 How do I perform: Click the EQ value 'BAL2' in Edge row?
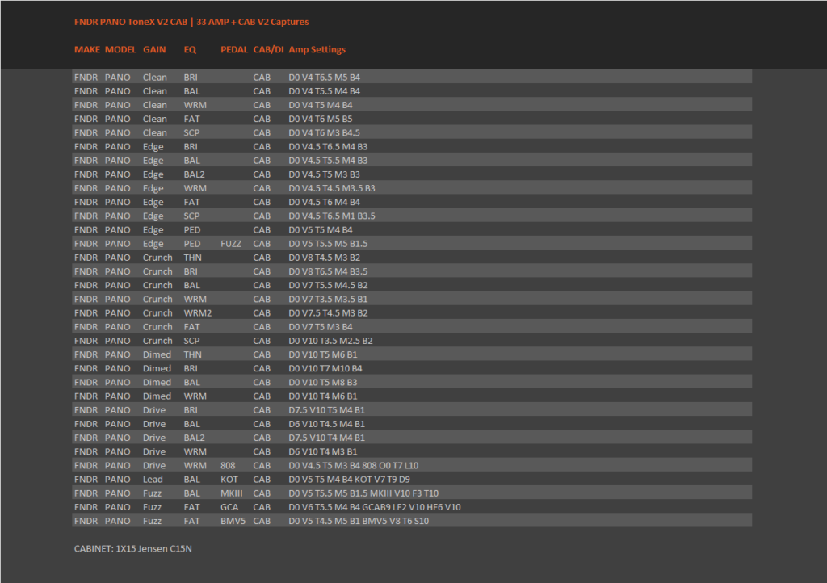194,174
